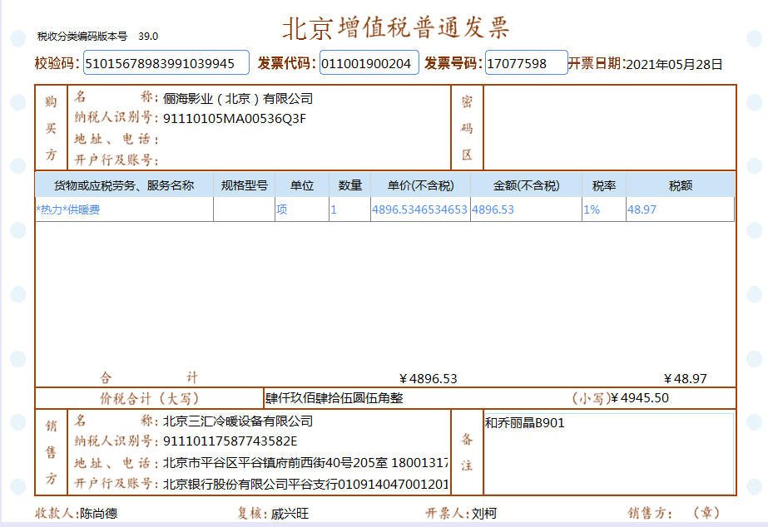Select the version number 39.0
This screenshot has width=768, height=527.
pos(148,37)
